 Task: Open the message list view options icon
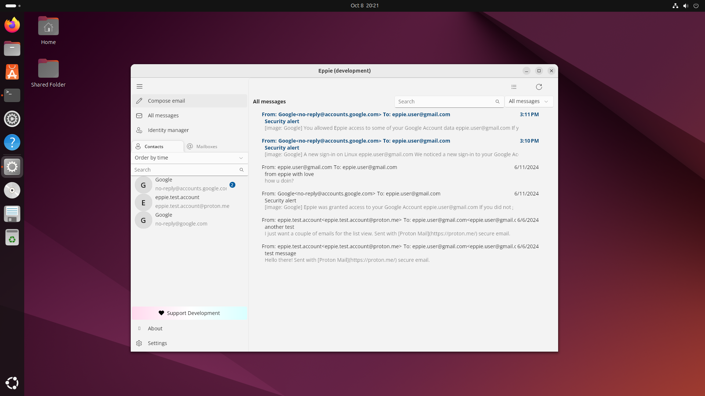[514, 87]
